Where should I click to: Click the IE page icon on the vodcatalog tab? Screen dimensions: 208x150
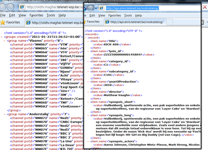click(x=107, y=22)
